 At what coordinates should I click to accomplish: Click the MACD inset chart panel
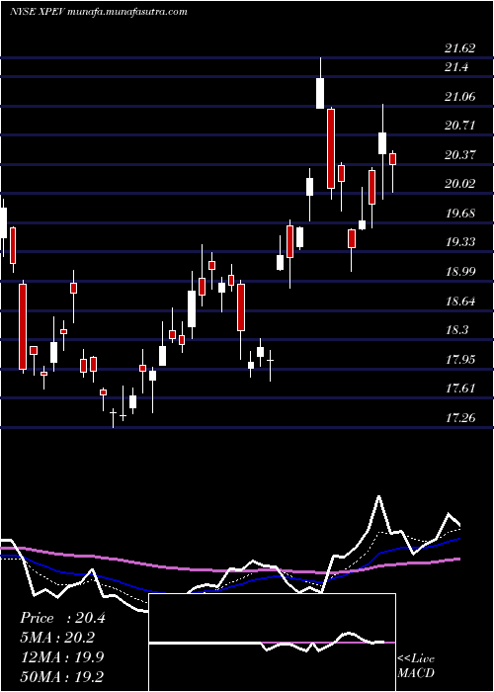(272, 643)
